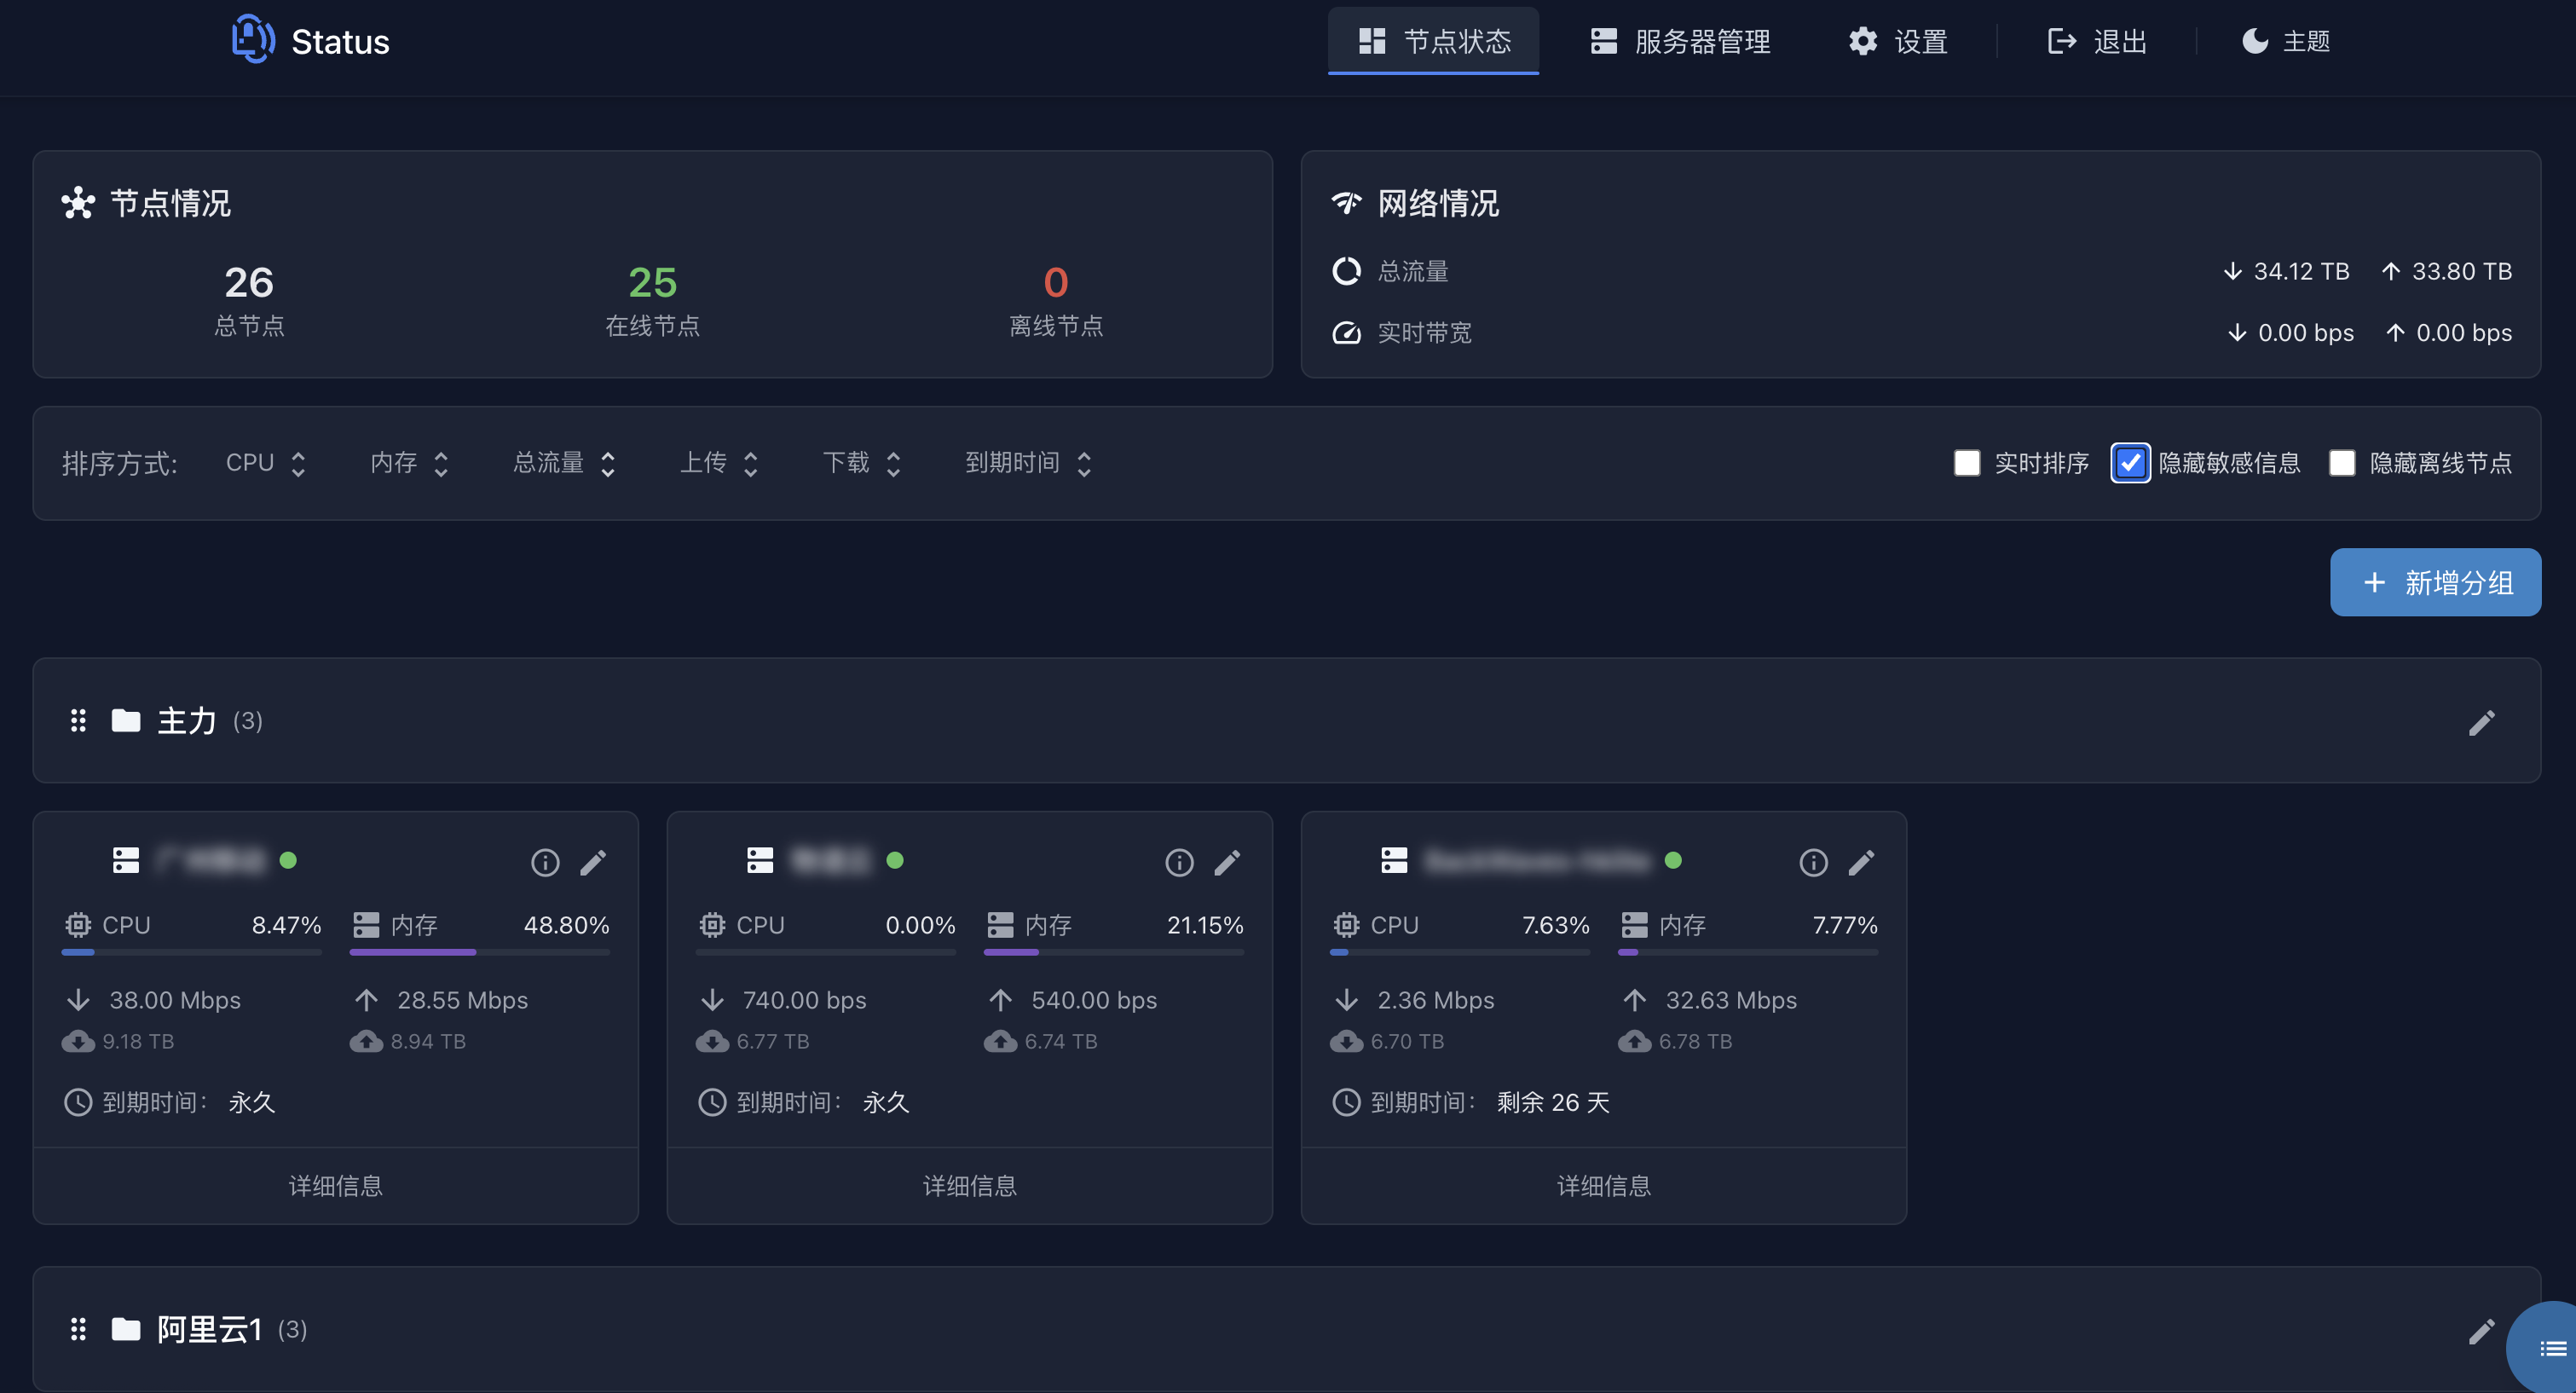Click the floating list button at bottom right
The height and width of the screenshot is (1393, 2576).
(x=2546, y=1348)
